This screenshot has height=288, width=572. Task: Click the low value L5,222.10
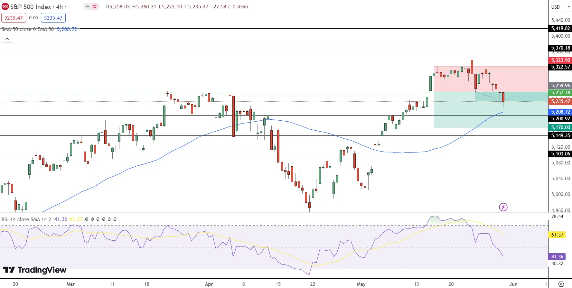(170, 7)
